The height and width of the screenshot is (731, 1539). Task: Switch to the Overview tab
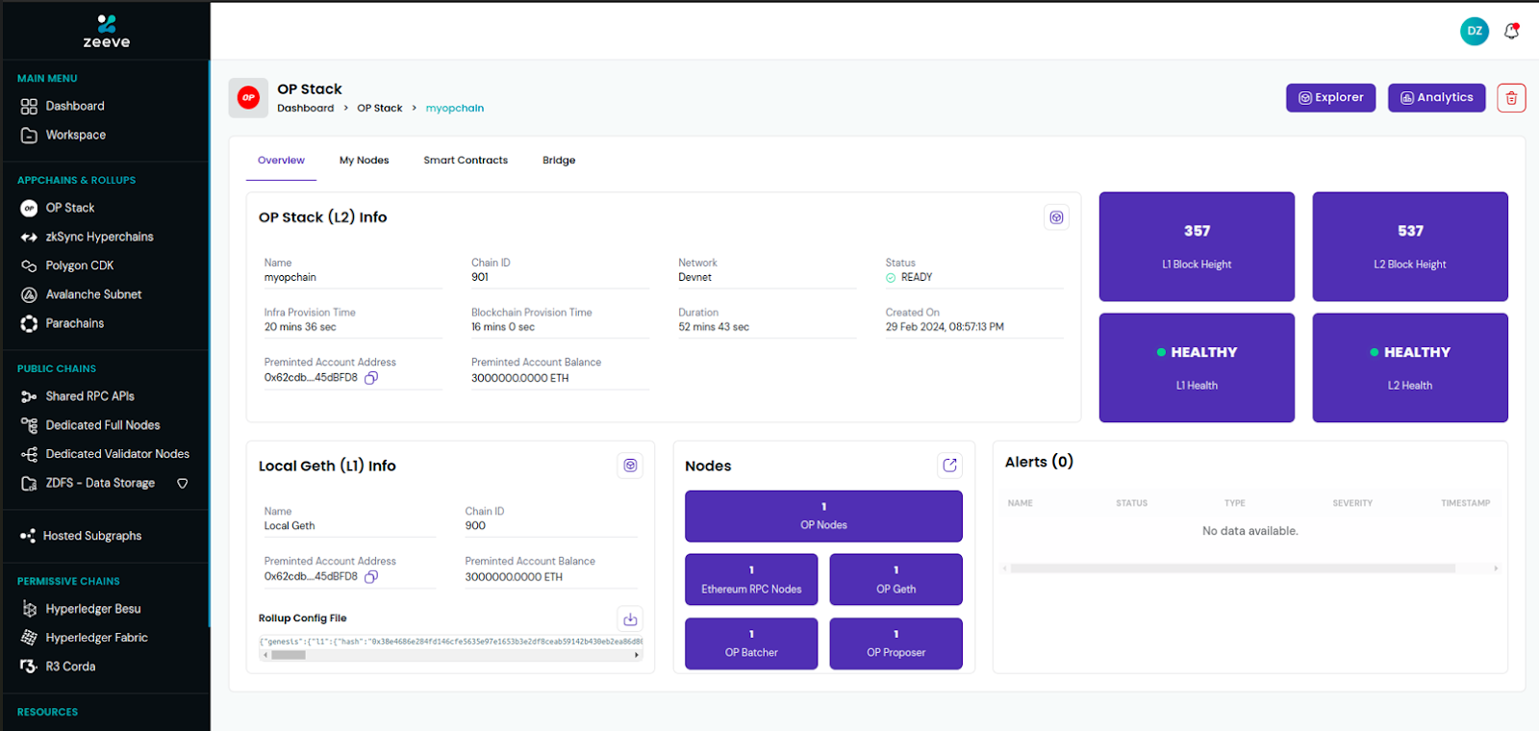point(281,161)
